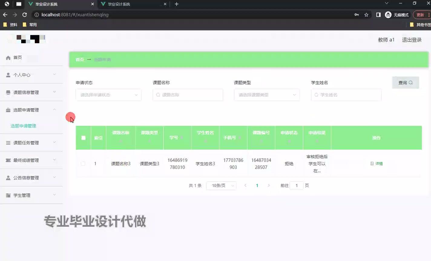
Task: Click the chart icon beside 学生管理
Action: [x=8, y=195]
